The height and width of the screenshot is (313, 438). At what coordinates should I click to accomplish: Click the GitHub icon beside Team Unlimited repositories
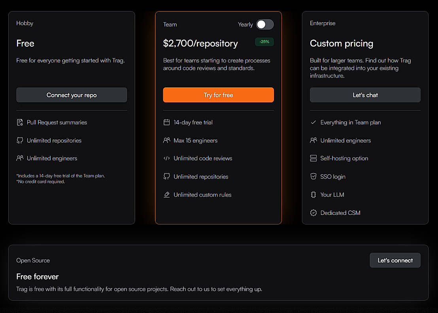166,177
